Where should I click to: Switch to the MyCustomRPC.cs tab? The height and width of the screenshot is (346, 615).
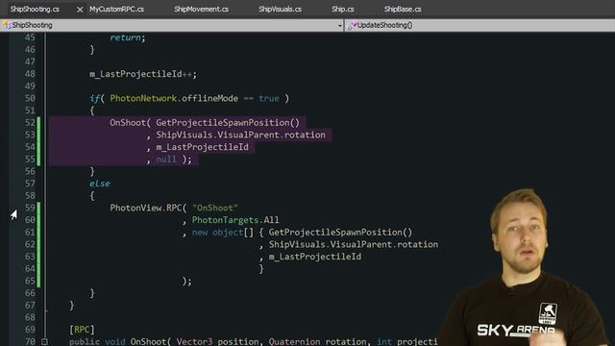click(116, 9)
